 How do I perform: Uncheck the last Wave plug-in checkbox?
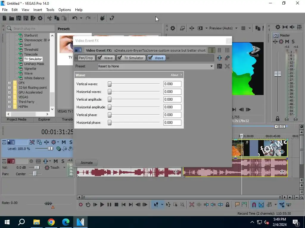pos(150,58)
